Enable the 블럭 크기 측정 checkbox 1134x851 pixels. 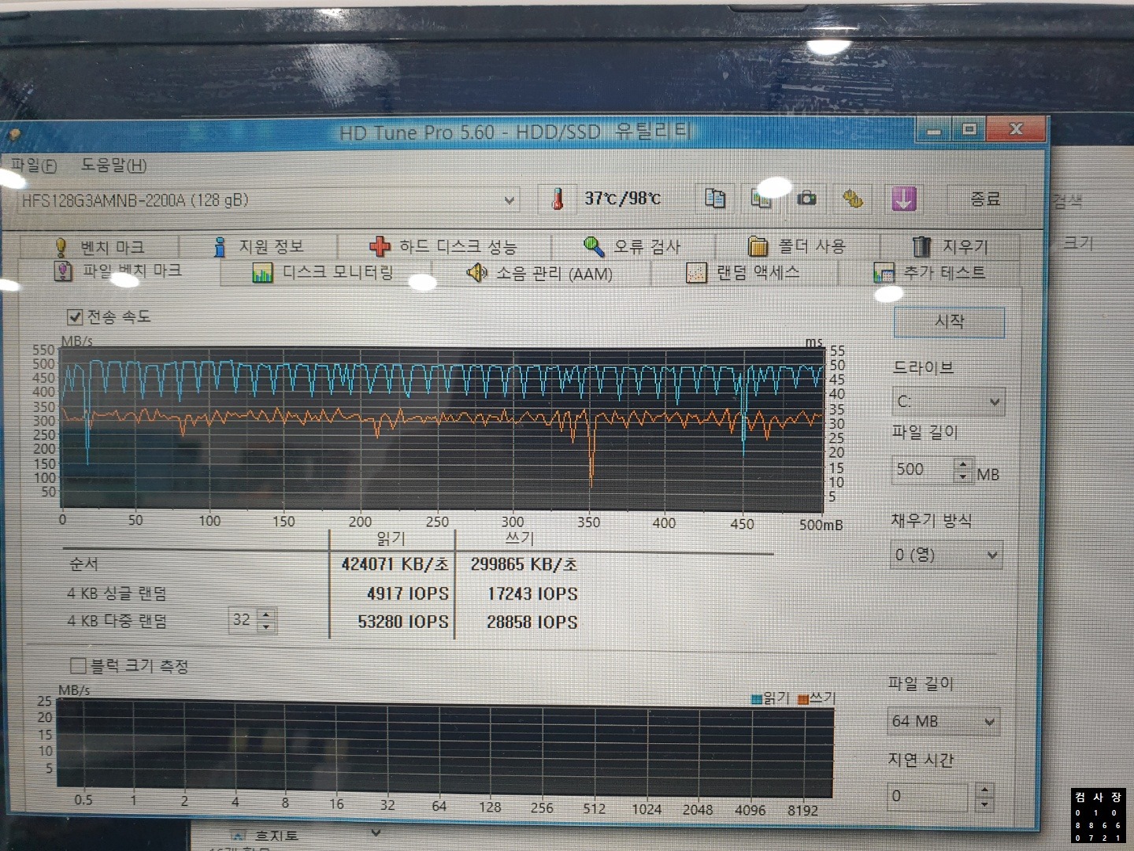point(78,666)
